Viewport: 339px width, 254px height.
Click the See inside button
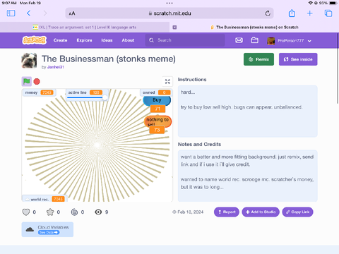point(298,59)
